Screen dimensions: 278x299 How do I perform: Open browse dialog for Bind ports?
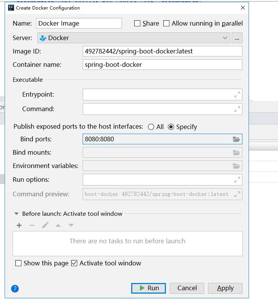236,139
